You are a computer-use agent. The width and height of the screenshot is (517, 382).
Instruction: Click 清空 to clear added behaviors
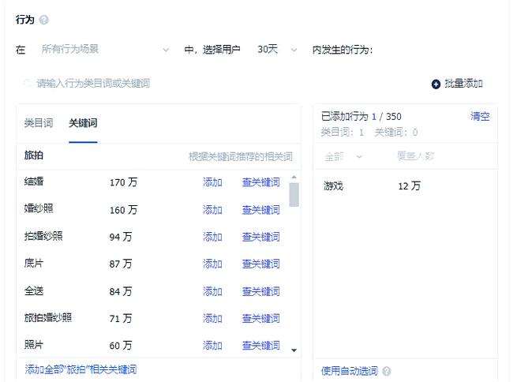480,116
